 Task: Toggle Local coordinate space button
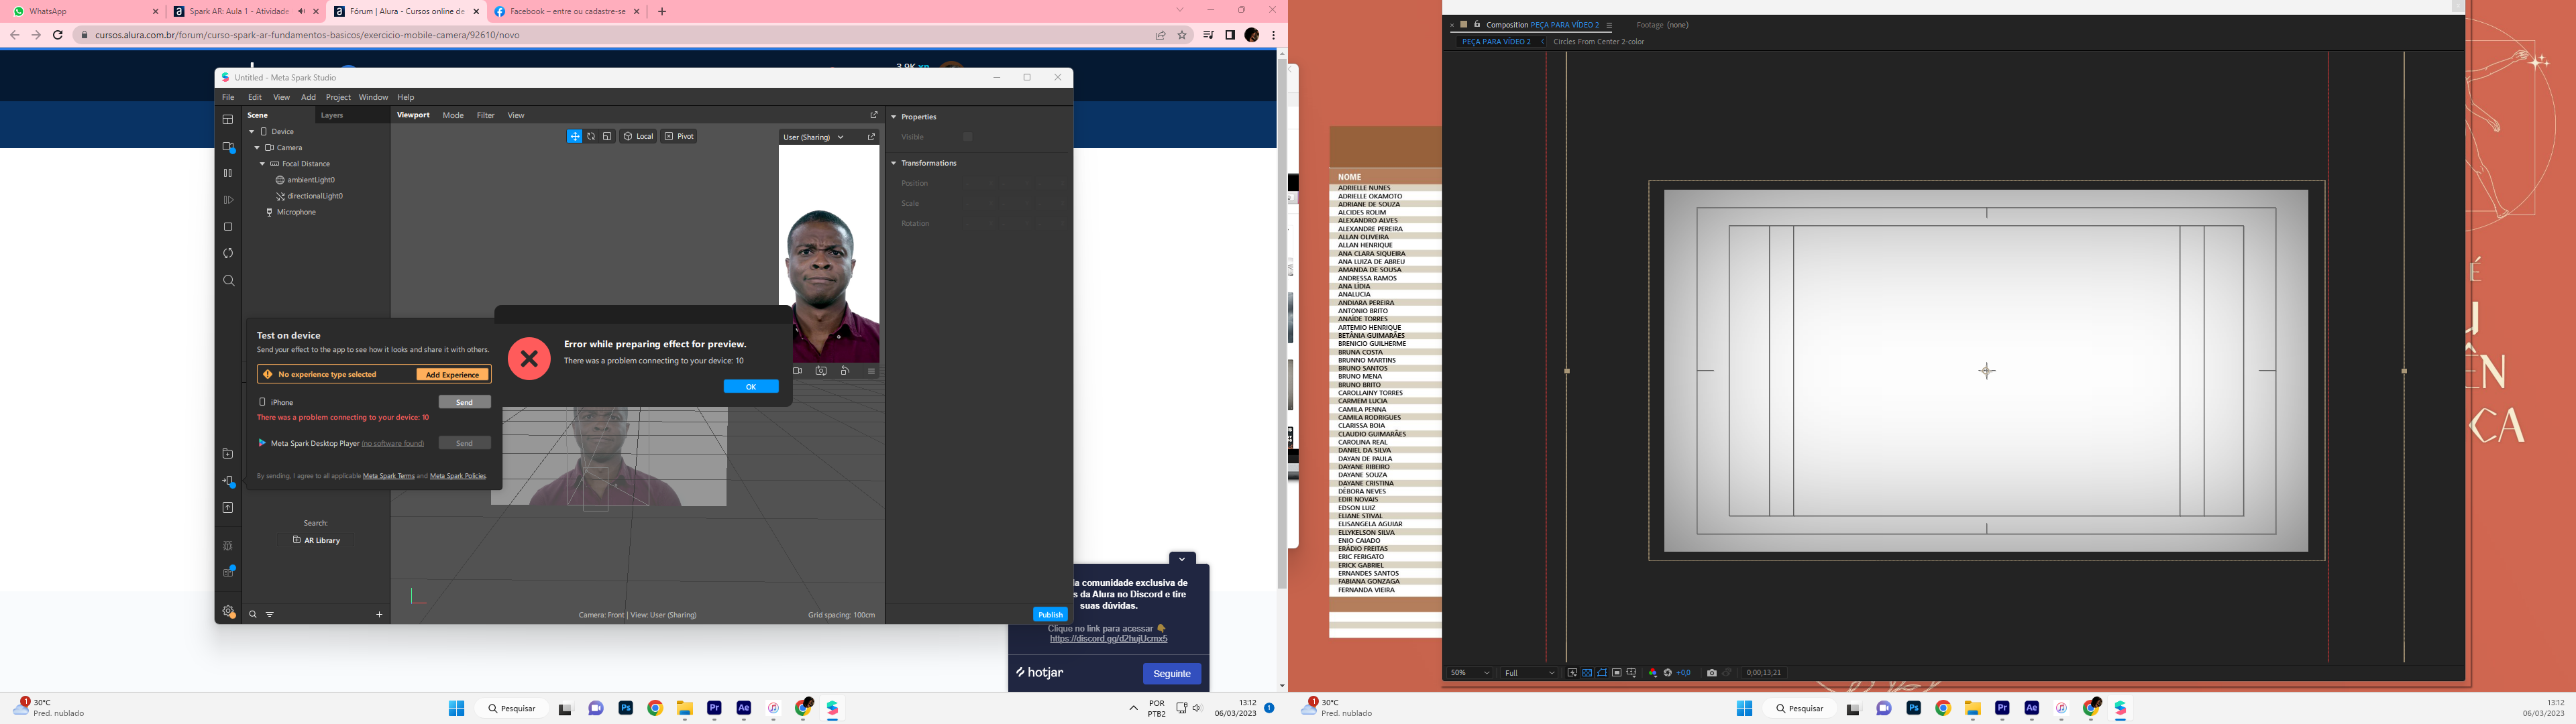click(x=638, y=136)
